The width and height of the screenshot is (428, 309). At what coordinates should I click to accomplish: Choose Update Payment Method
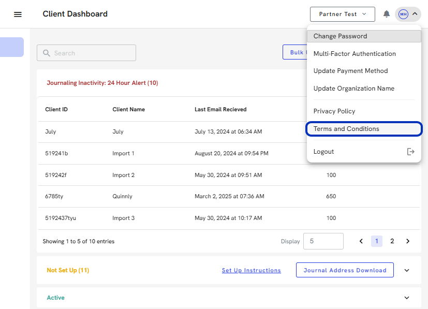(350, 71)
